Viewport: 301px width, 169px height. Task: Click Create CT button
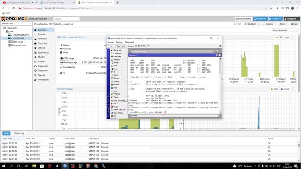[275, 19]
